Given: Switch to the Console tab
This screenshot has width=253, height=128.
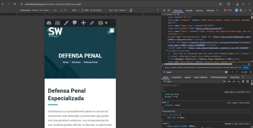Looking at the screenshot, I should 189,11.
